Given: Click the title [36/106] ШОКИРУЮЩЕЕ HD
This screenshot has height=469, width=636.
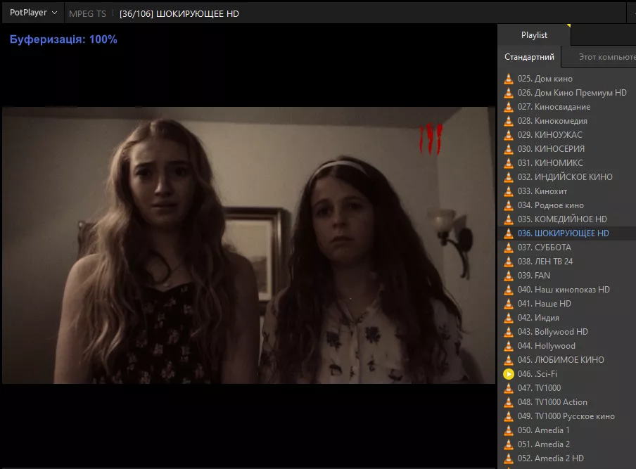Looking at the screenshot, I should [x=179, y=14].
